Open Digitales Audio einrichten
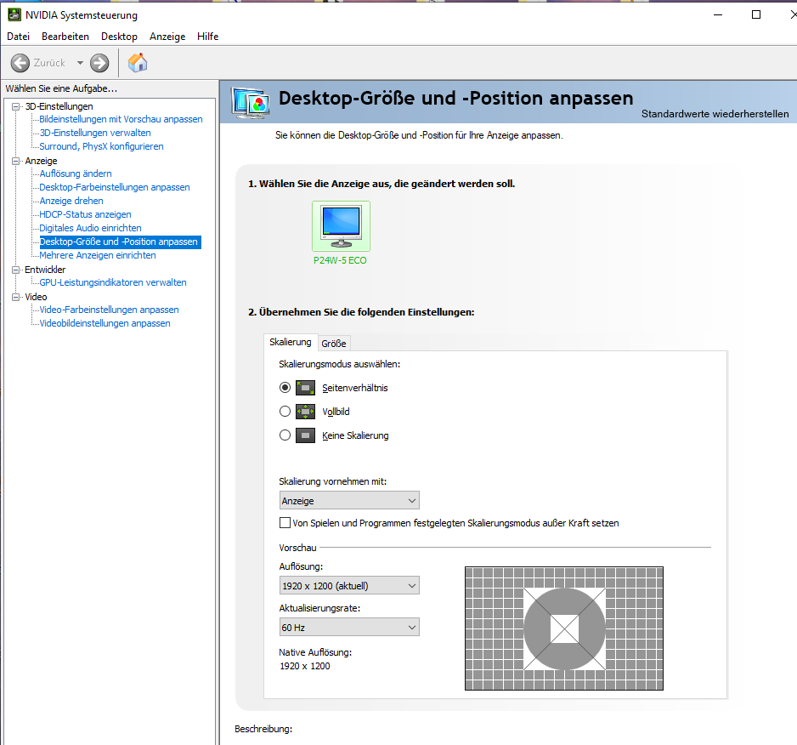797x745 pixels. click(90, 228)
